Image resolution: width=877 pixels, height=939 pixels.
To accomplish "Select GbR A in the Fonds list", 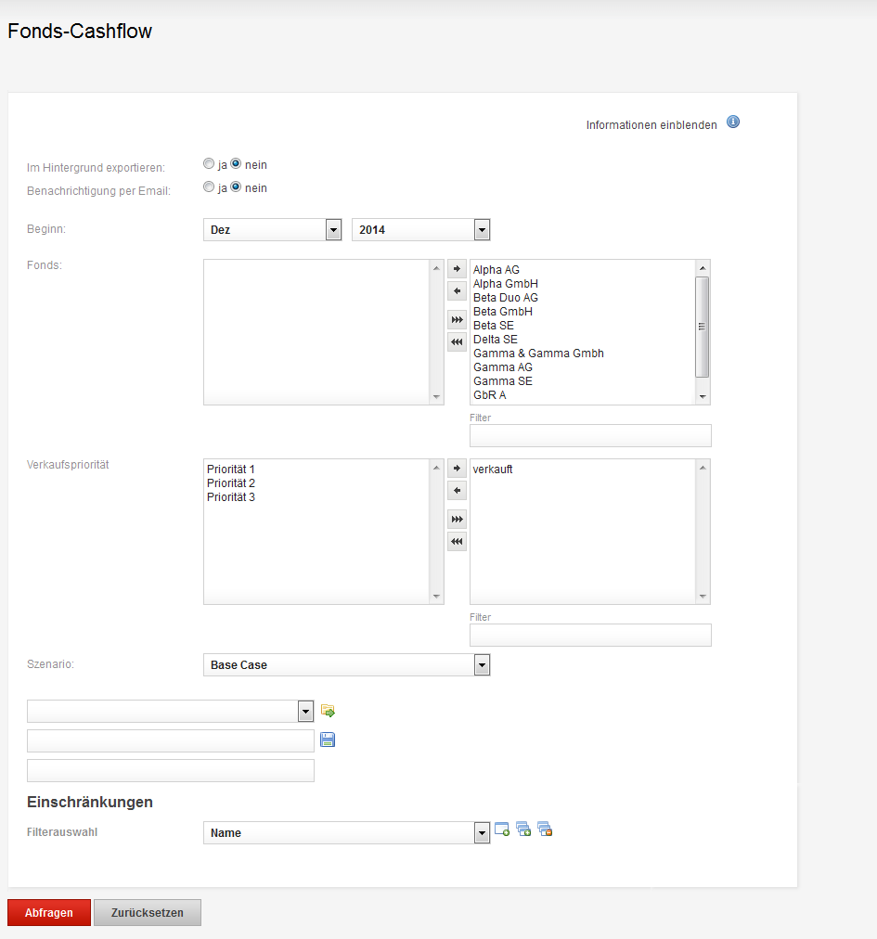I will tap(489, 395).
